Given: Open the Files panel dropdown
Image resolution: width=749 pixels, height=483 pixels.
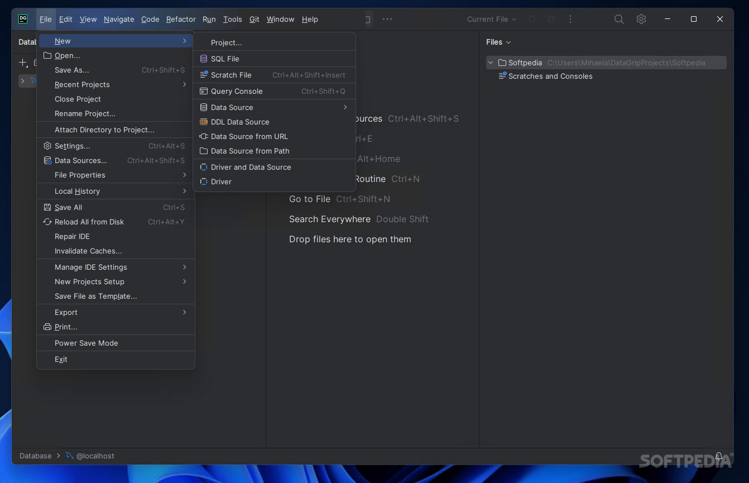Looking at the screenshot, I should [498, 42].
